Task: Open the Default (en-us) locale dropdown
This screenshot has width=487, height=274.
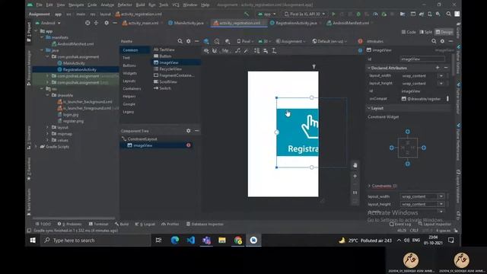Action: coord(329,41)
